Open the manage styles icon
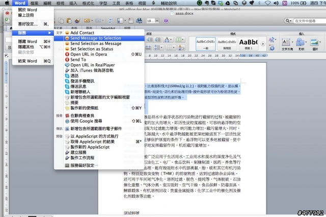The image size is (326, 217). point(271,48)
